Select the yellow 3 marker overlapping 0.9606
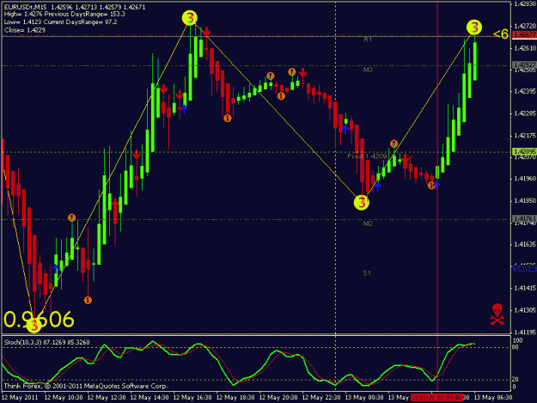This screenshot has width=537, height=403. (x=34, y=325)
